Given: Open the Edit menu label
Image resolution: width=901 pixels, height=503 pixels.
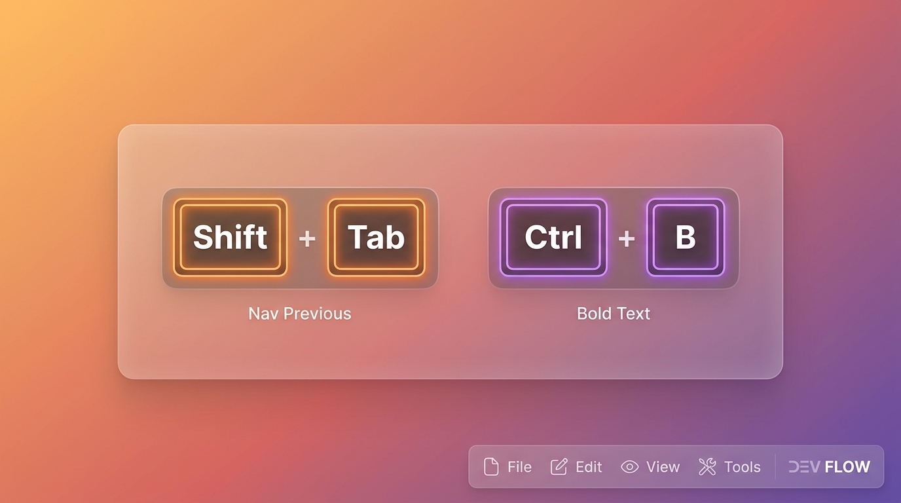Looking at the screenshot, I should (x=589, y=467).
